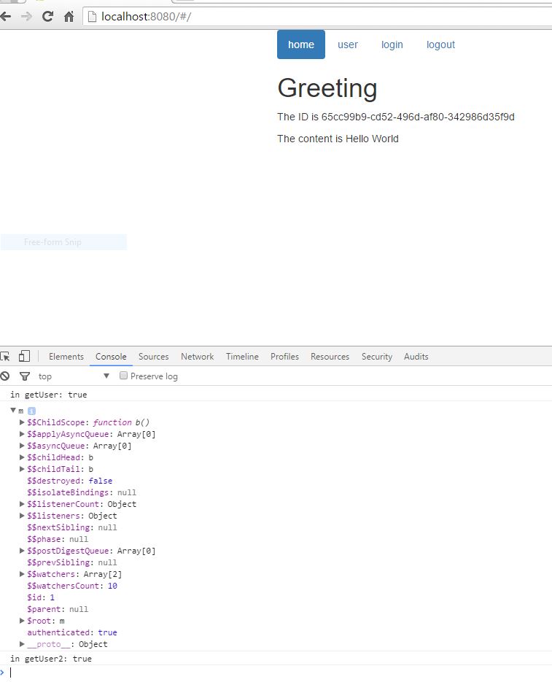Click the $$isolateBindings: null row
The image size is (552, 682).
click(82, 492)
